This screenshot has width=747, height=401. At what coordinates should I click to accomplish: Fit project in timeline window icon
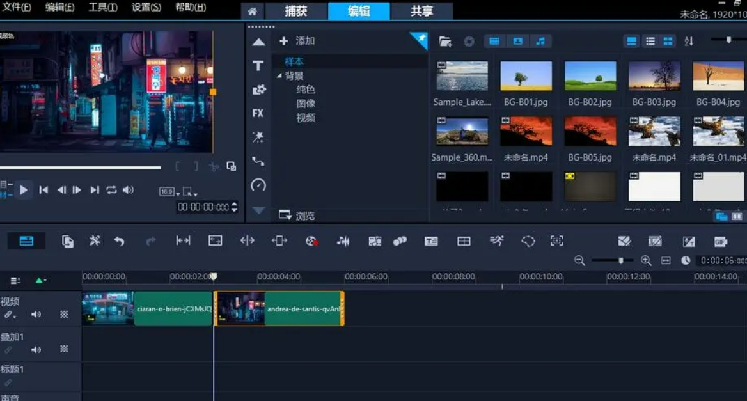tap(666, 260)
